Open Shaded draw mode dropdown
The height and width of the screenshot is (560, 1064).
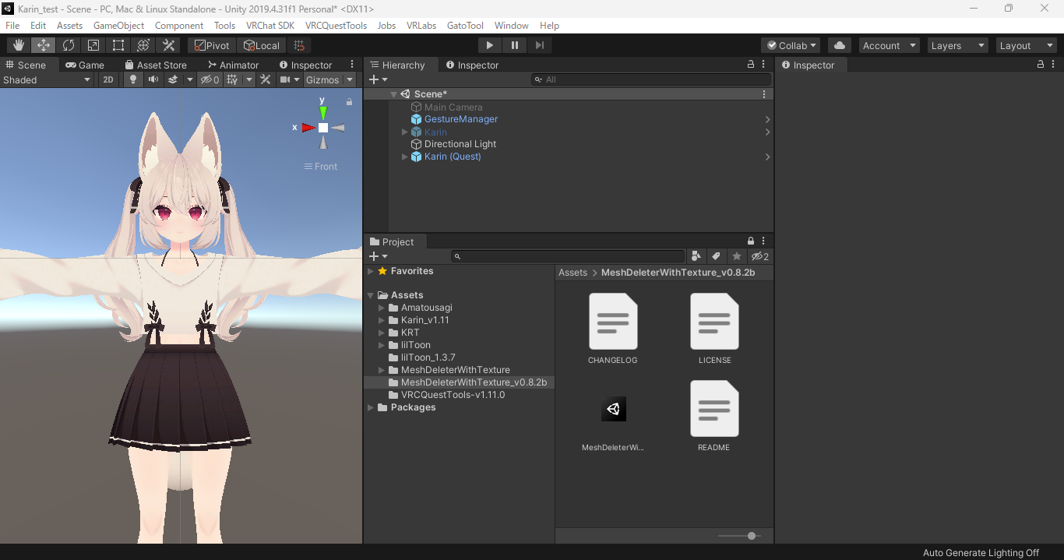pos(47,79)
